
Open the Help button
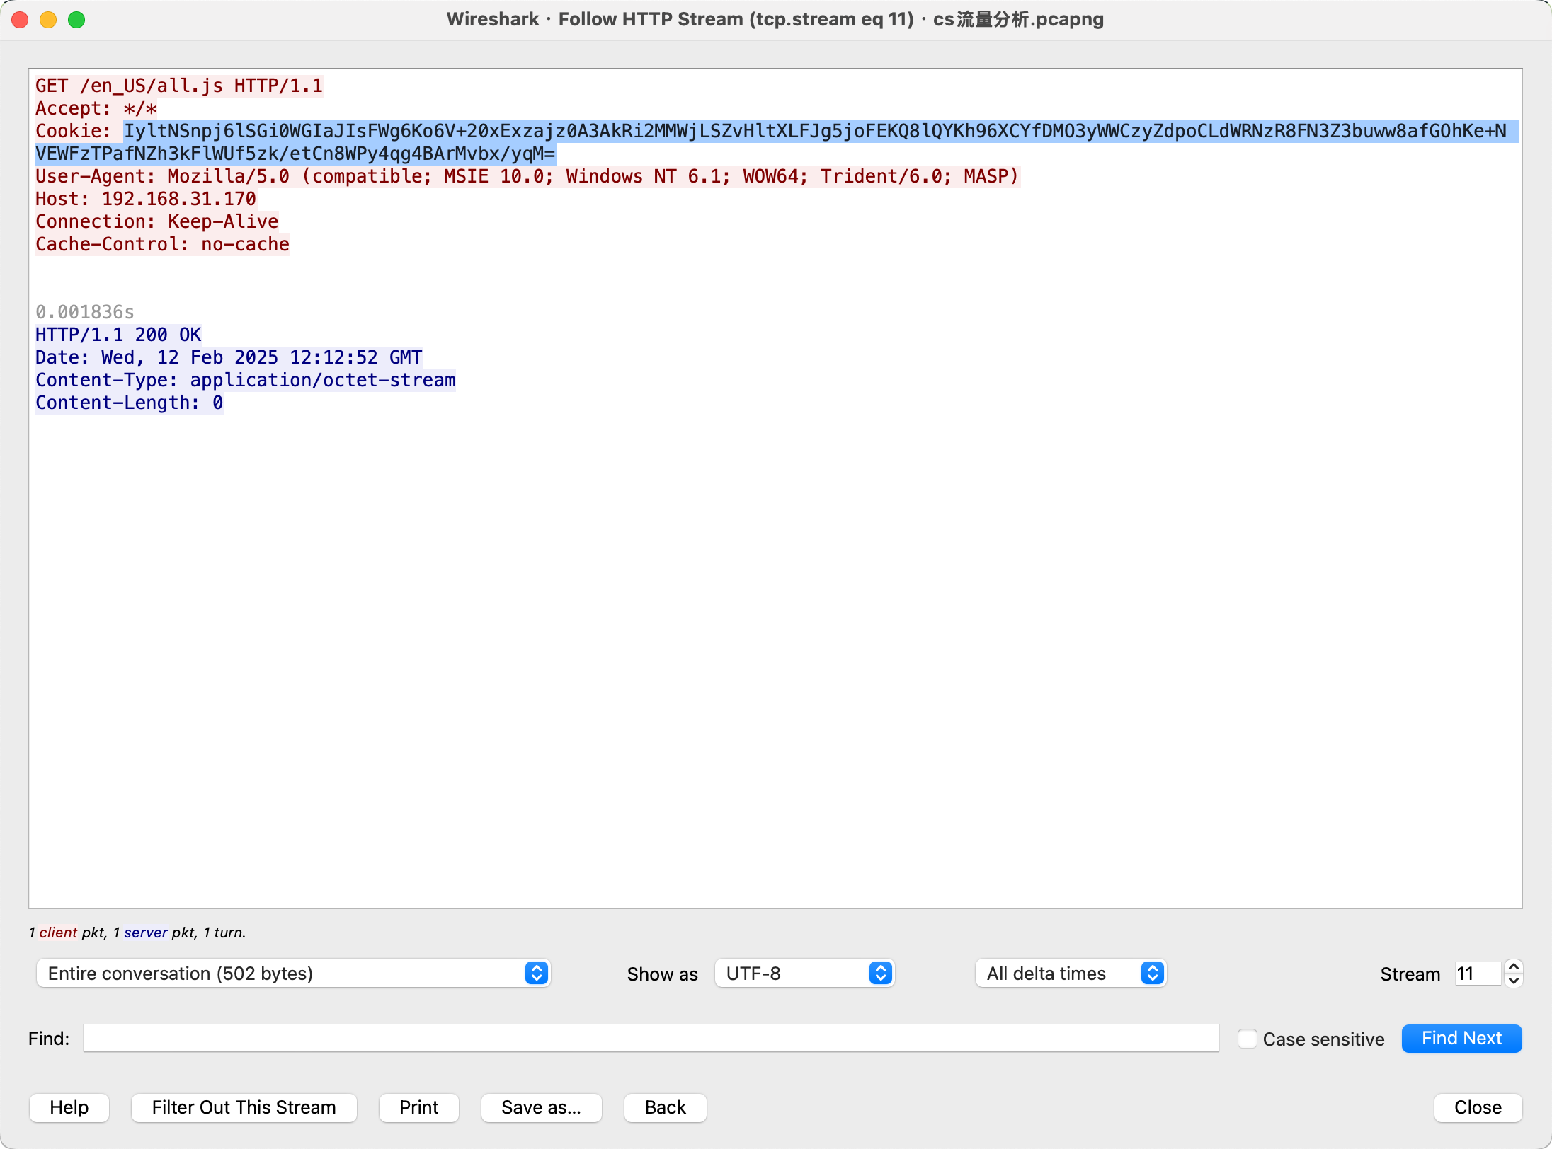(x=69, y=1107)
